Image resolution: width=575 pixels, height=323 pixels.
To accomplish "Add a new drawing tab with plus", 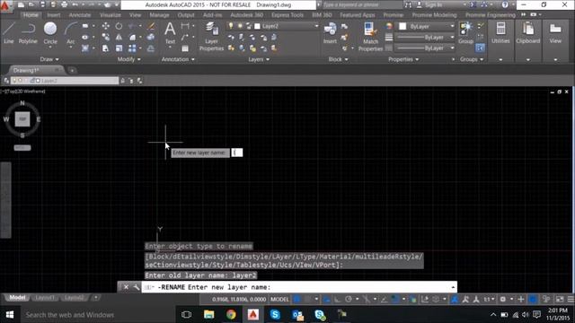I will pos(72,70).
